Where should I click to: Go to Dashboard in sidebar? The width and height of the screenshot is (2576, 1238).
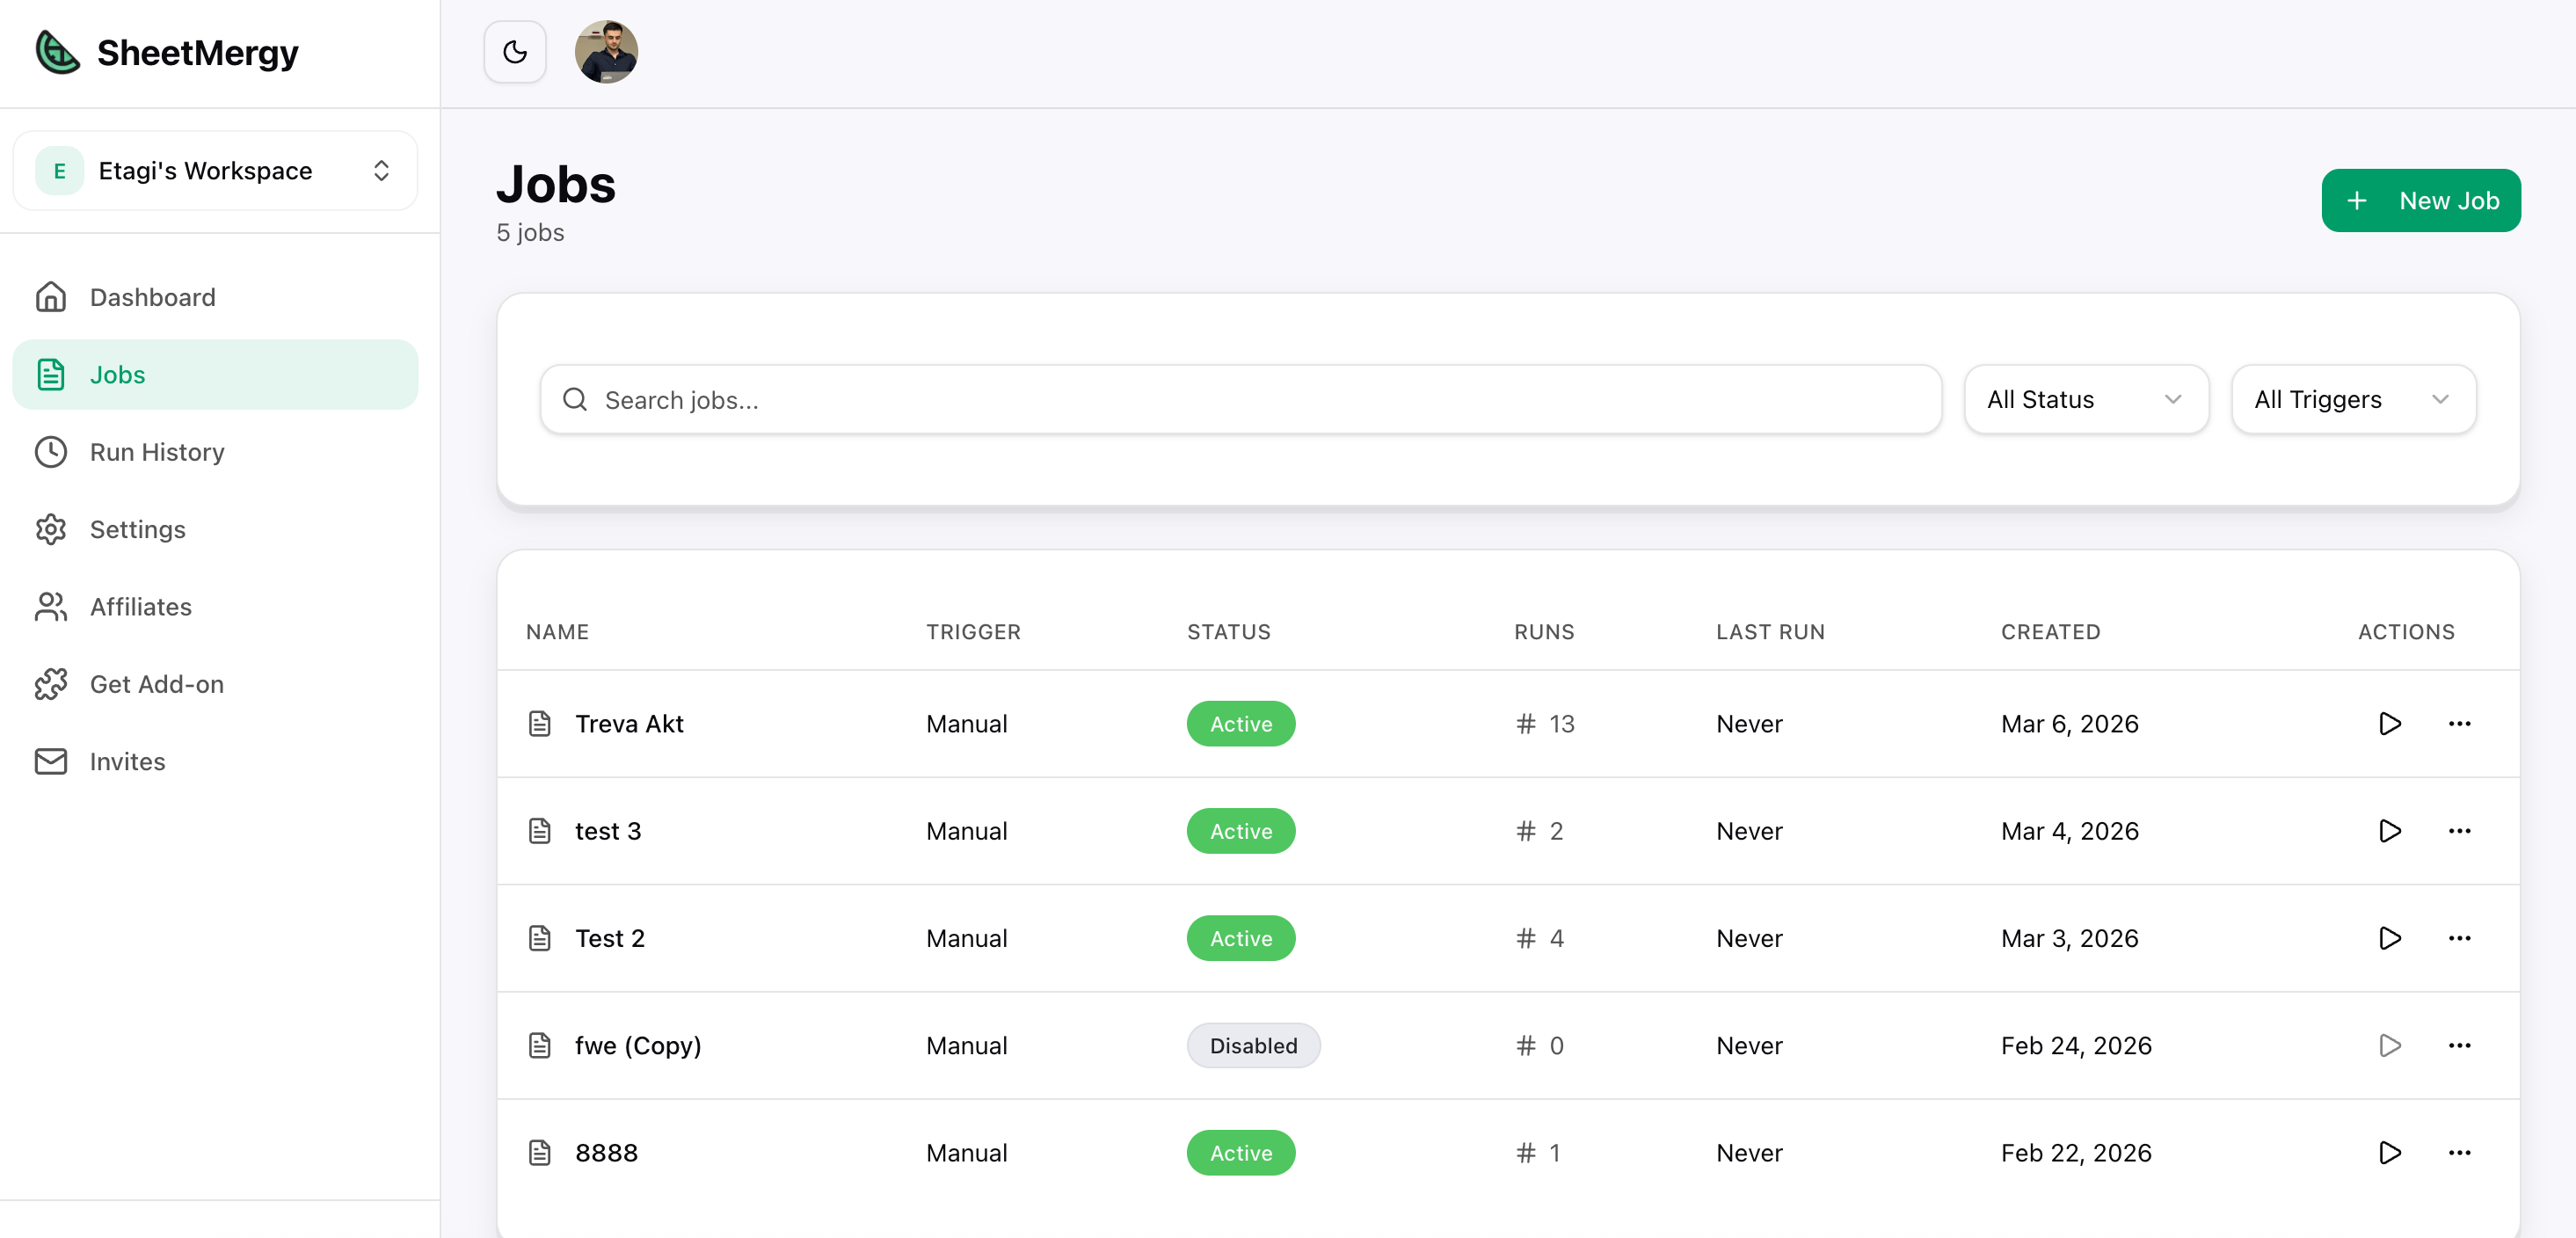[152, 297]
